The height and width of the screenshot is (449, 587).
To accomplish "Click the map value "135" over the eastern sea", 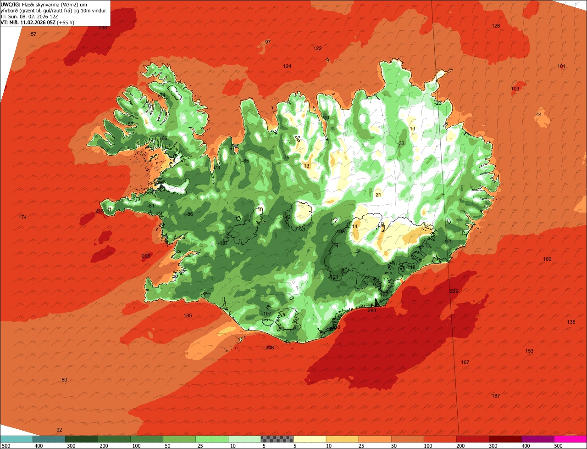I will pos(571,322).
